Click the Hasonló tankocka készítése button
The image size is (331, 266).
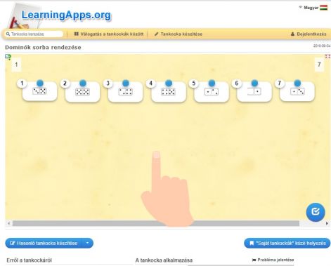tap(44, 243)
